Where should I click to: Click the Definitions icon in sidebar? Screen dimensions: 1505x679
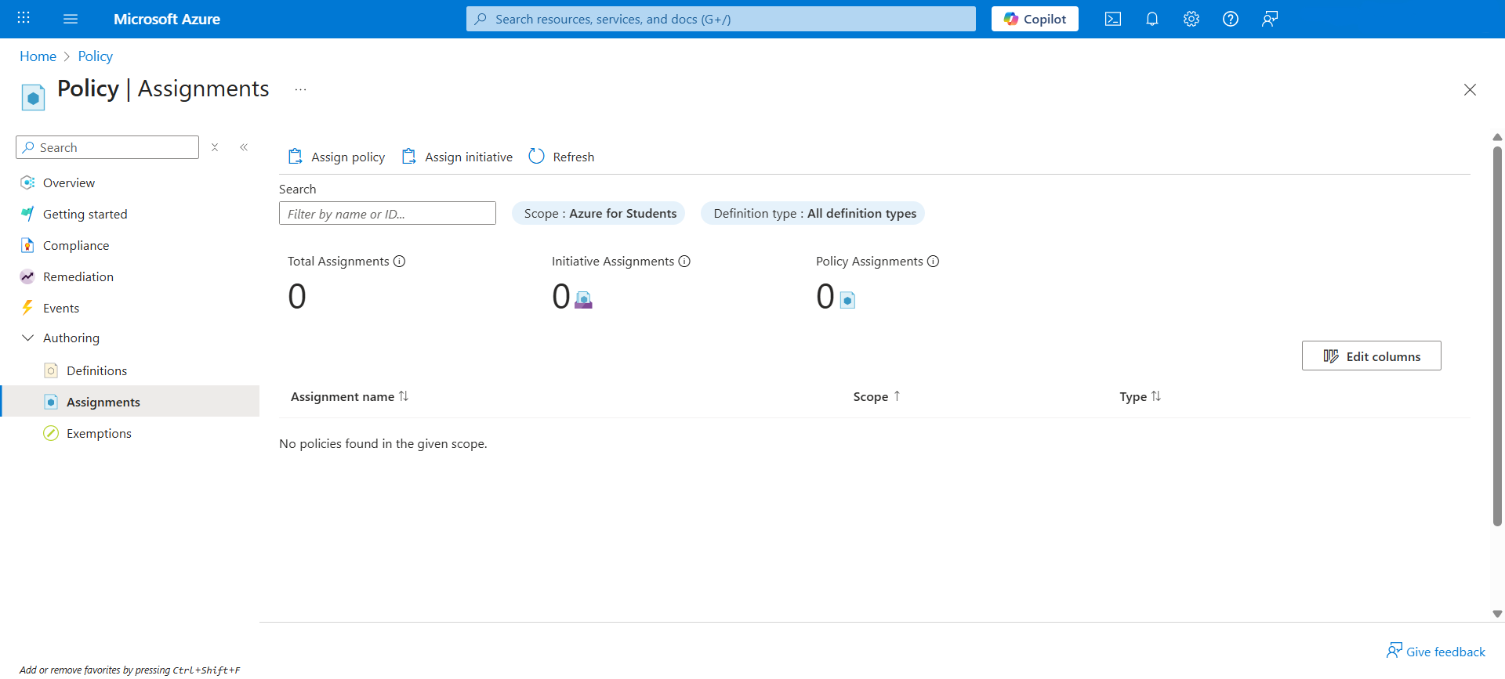51,370
